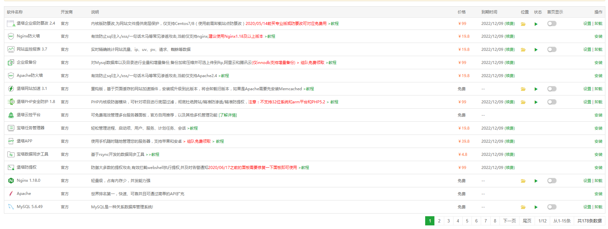Select current page 1 button

(430, 221)
